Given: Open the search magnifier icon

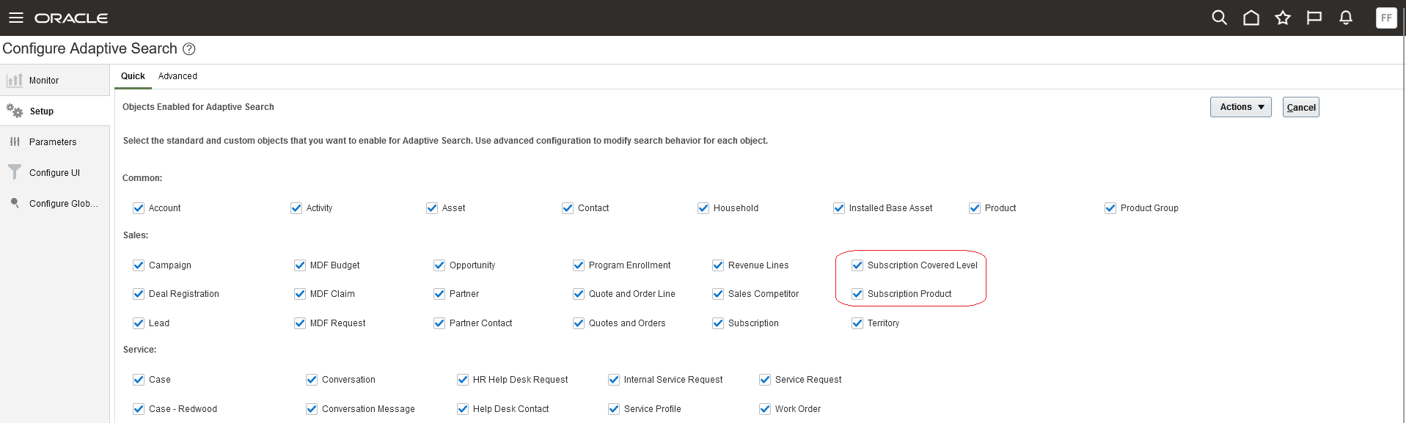Looking at the screenshot, I should [x=1219, y=18].
